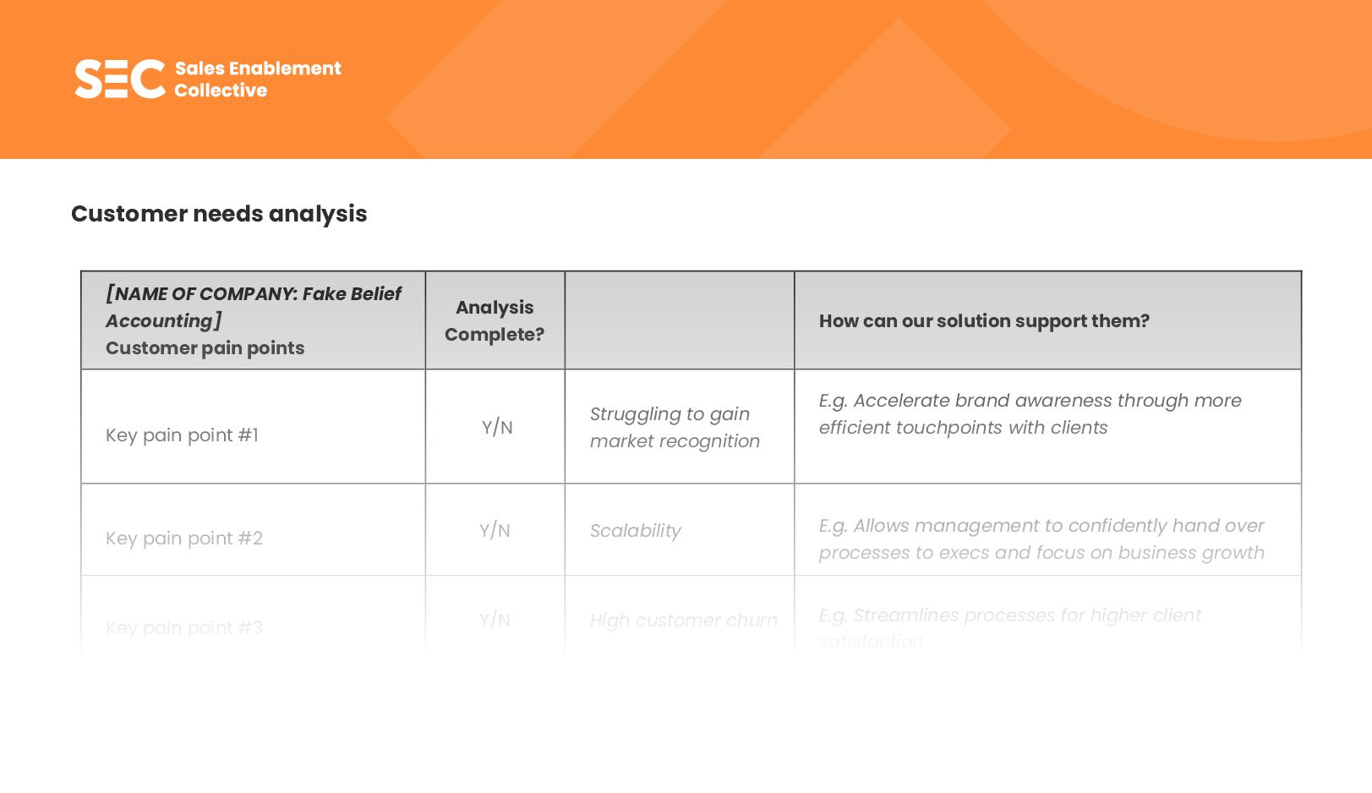Click the Customer pain points header label

[205, 348]
